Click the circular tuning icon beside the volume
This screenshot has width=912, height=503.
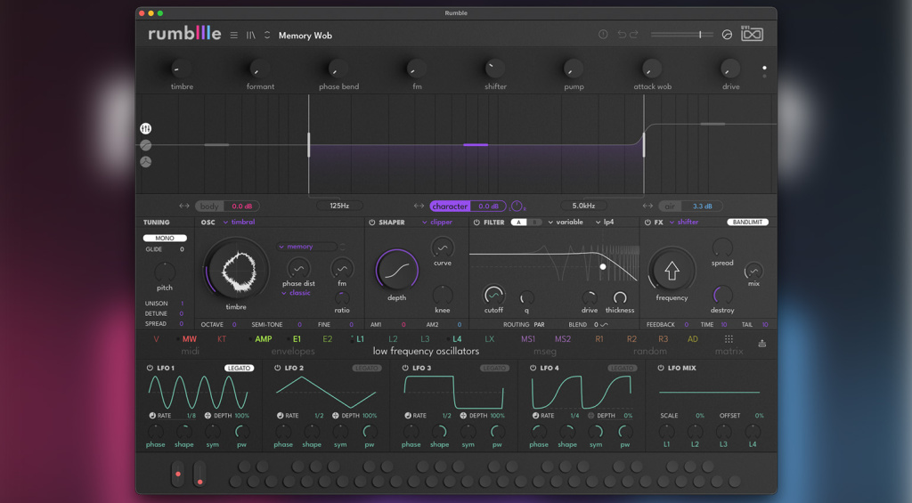pos(727,35)
